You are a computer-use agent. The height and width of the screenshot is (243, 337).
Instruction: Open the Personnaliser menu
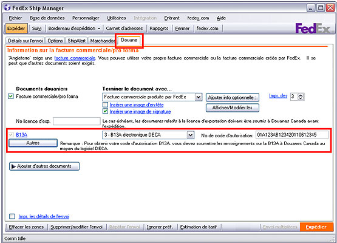coord(86,18)
